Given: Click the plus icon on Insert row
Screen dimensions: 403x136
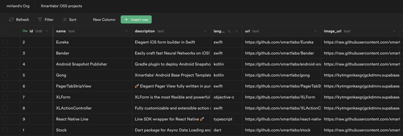Looking at the screenshot, I should pyautogui.click(x=126, y=19).
